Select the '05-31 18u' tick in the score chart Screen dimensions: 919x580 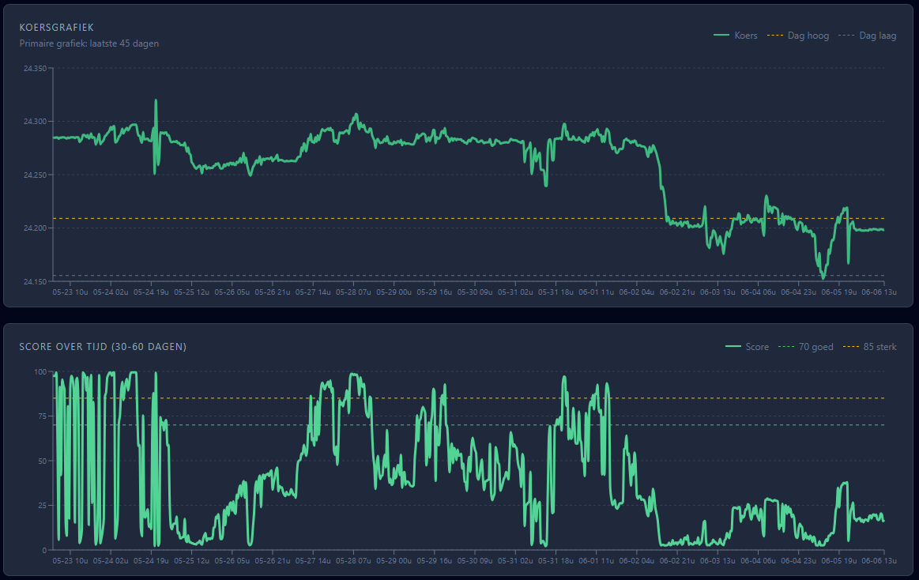(x=556, y=561)
